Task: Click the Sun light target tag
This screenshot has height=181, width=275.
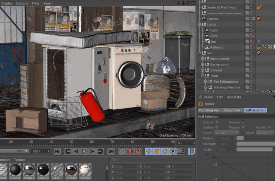Action: pos(259,42)
